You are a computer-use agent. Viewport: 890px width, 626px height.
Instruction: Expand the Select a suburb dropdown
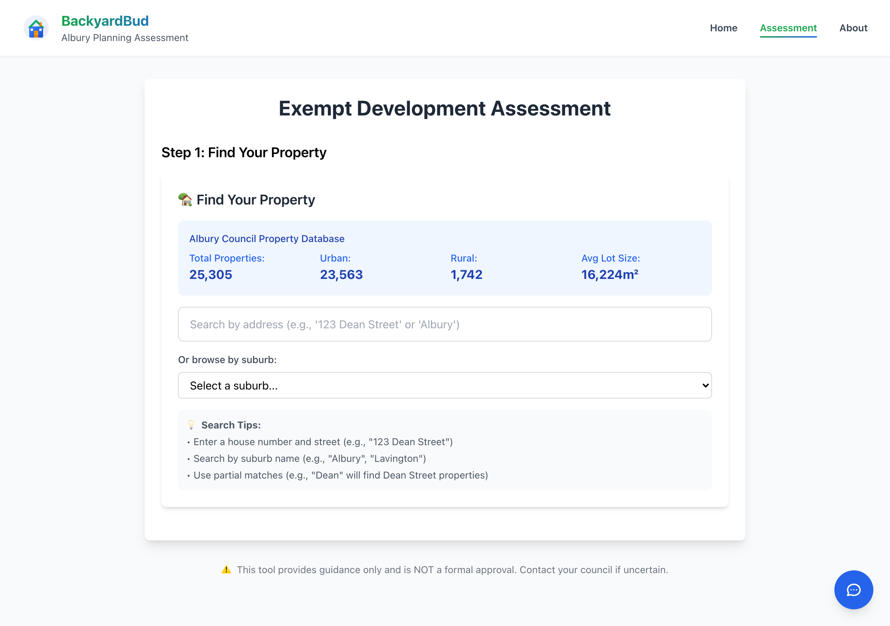pos(445,385)
